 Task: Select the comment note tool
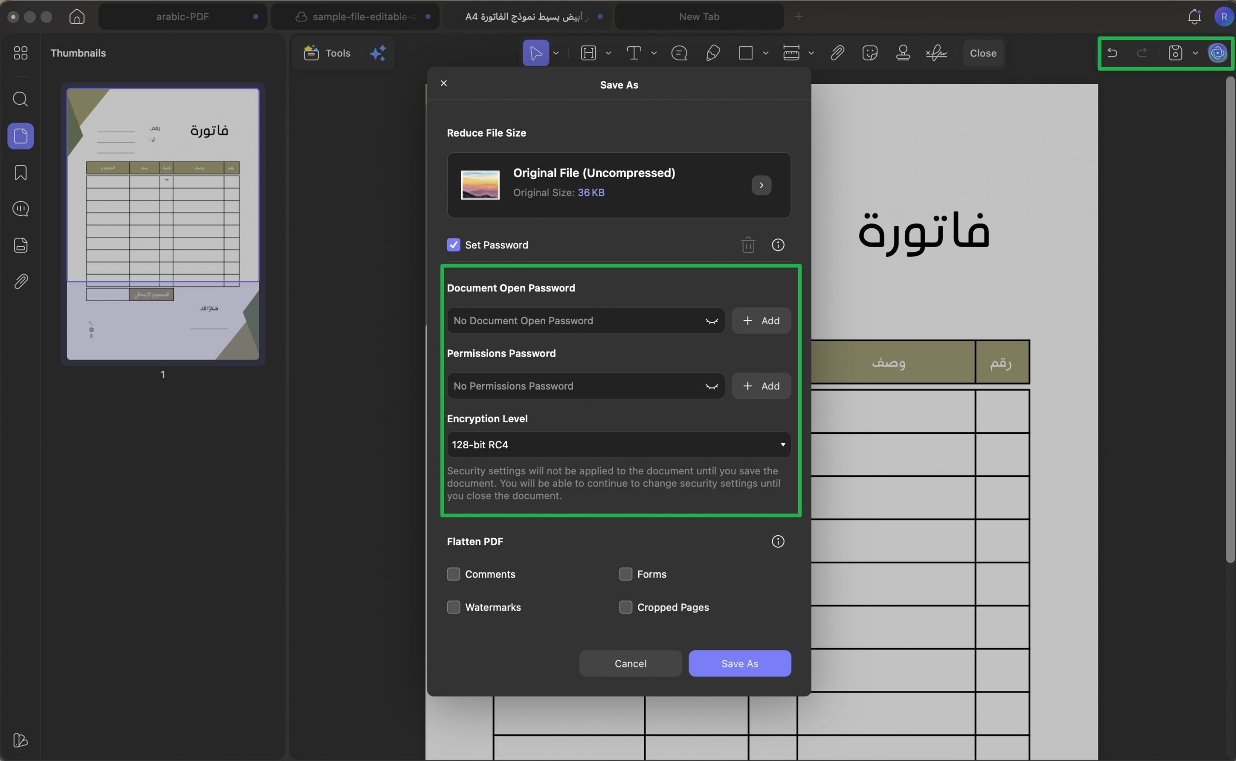coord(679,53)
